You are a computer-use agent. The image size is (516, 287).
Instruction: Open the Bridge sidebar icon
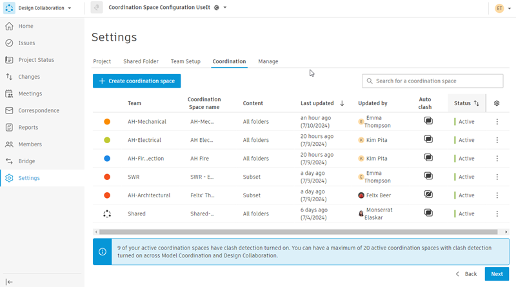pos(9,161)
